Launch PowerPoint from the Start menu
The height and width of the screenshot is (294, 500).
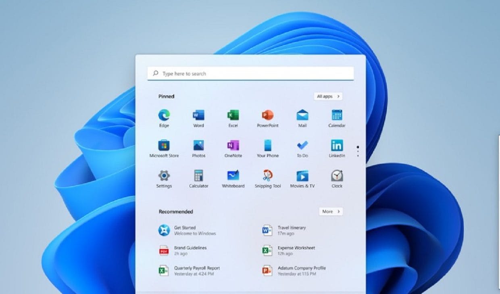coord(268,119)
